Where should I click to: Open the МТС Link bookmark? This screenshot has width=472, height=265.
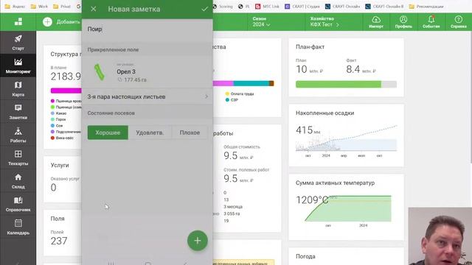(x=267, y=7)
